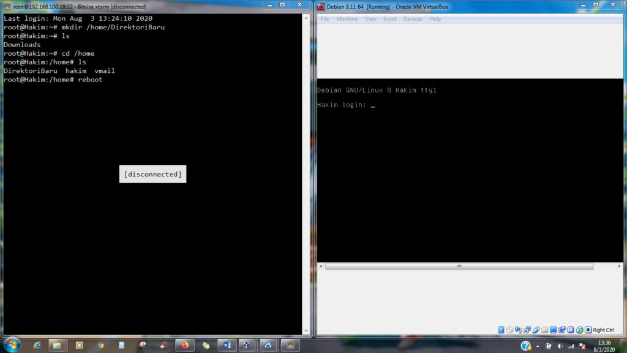Screen dimensions: 627x353
Task: Open the volume control tray icon
Action: (560, 346)
